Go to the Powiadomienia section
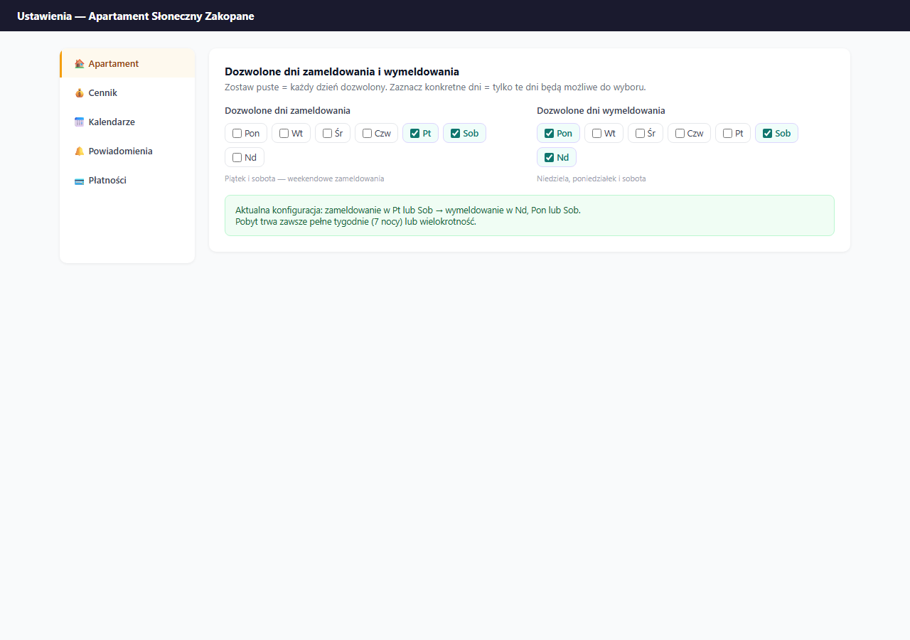The image size is (910, 640). [x=127, y=151]
